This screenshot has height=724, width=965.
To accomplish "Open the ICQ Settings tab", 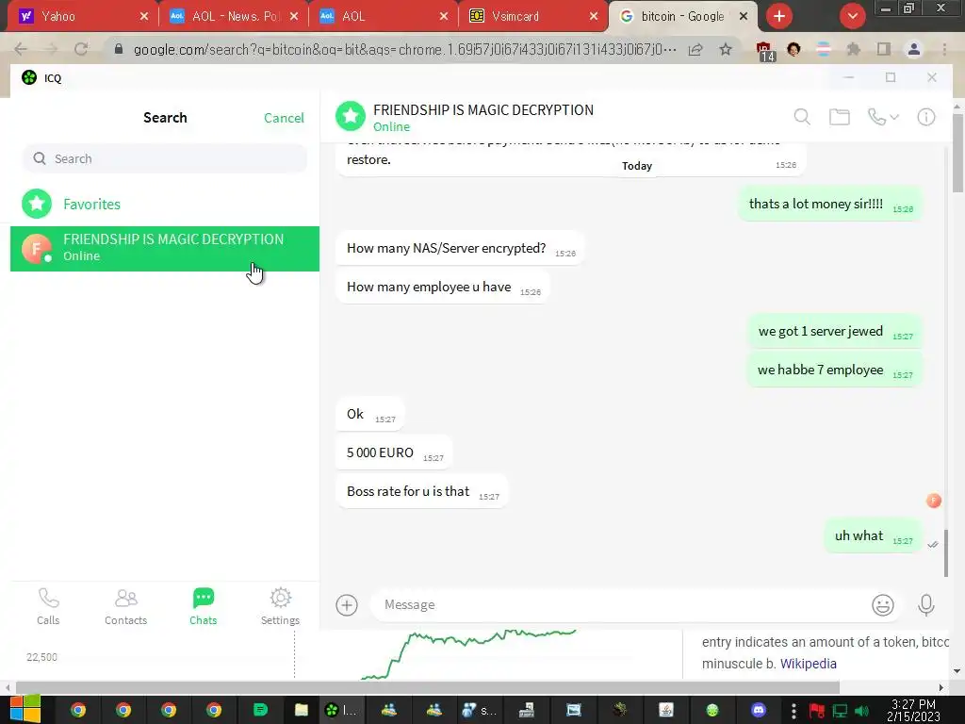I will (x=280, y=606).
